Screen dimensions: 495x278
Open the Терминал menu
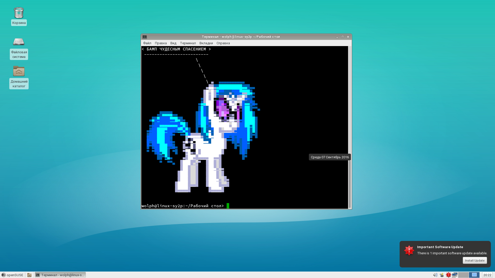click(188, 43)
